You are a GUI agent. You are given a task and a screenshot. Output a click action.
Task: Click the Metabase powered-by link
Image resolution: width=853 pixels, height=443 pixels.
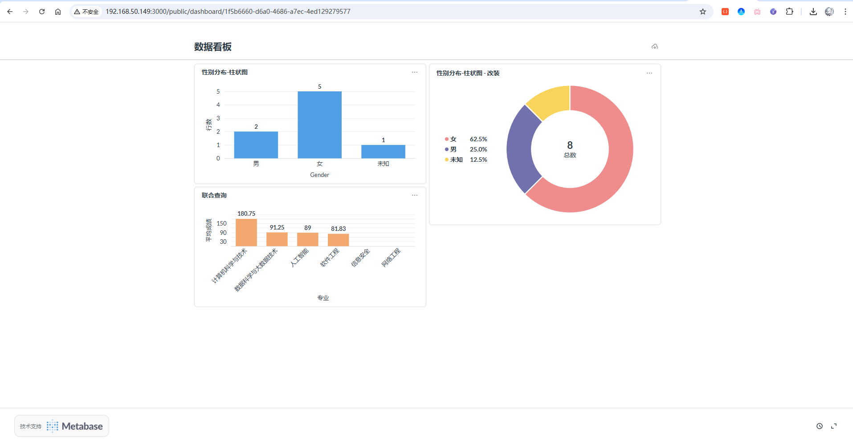click(x=62, y=426)
